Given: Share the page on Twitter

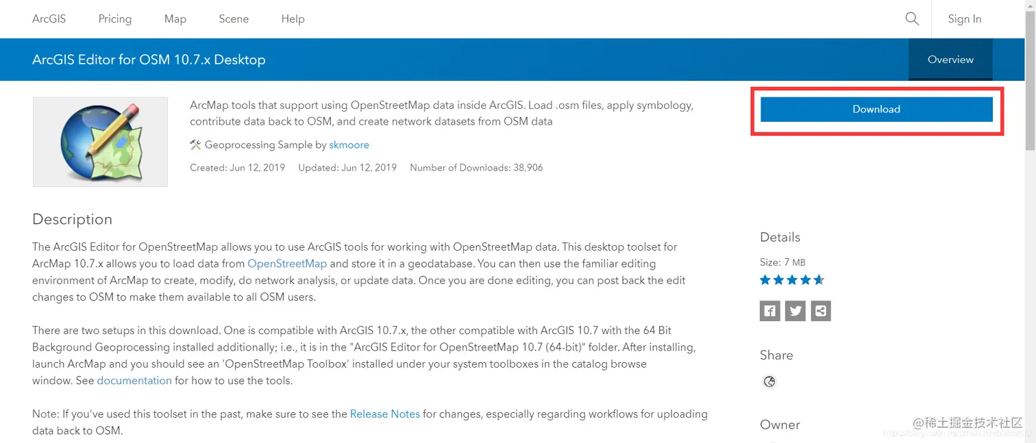Looking at the screenshot, I should [x=795, y=311].
